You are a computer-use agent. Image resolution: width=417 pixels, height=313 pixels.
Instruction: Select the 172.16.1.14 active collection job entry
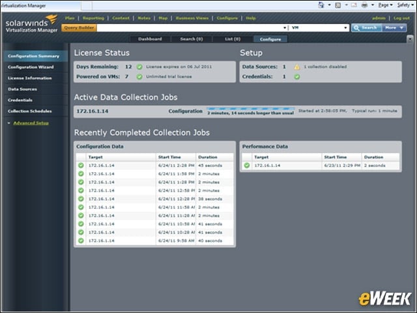(x=93, y=112)
